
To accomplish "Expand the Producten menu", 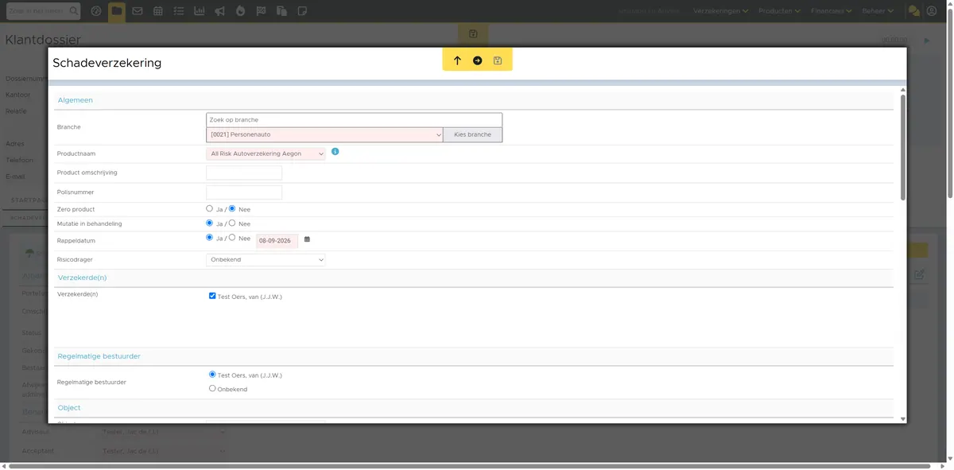I will (x=781, y=11).
